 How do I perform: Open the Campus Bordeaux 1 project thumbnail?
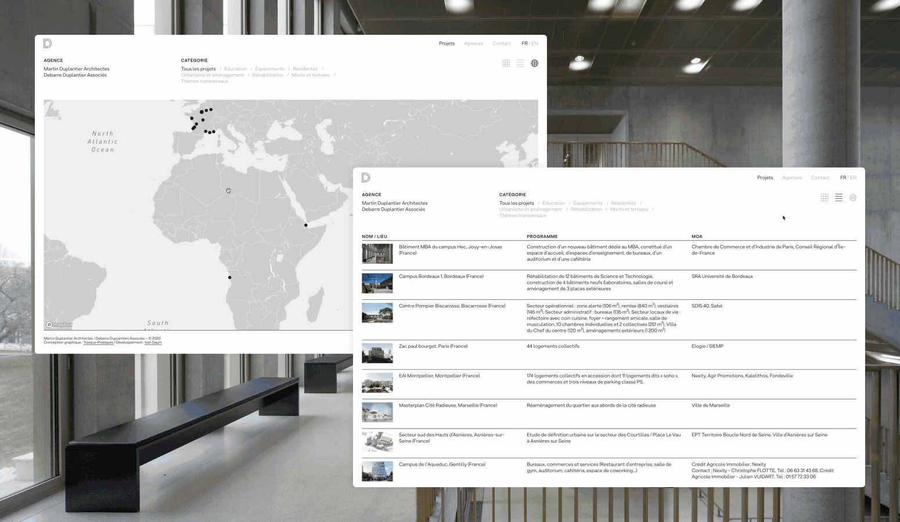(x=377, y=284)
